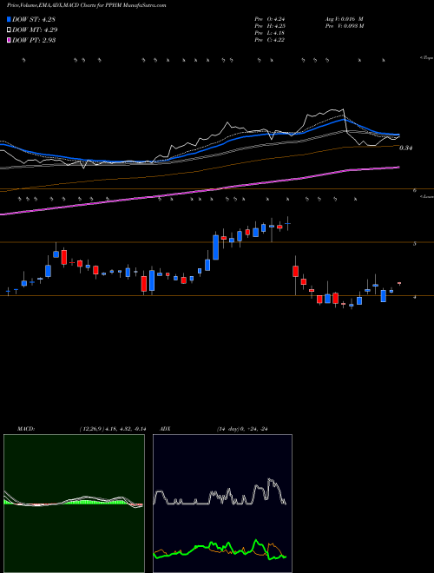Click the 'Pre H: 4.25' value
Image resolution: width=434 pixels, height=573 pixels.
pyautogui.click(x=270, y=26)
